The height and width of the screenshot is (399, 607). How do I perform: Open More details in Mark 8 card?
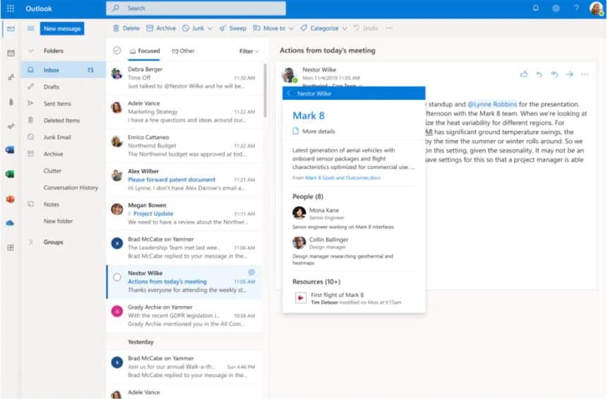(314, 132)
